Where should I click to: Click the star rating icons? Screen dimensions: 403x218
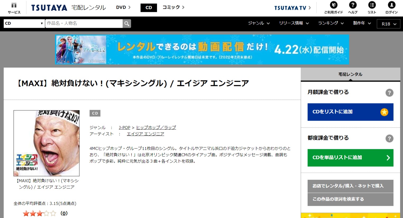pos(40,213)
